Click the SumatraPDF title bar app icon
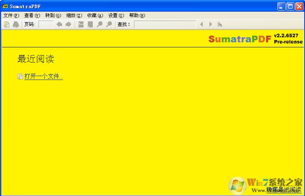The image size is (305, 196). pyautogui.click(x=5, y=6)
